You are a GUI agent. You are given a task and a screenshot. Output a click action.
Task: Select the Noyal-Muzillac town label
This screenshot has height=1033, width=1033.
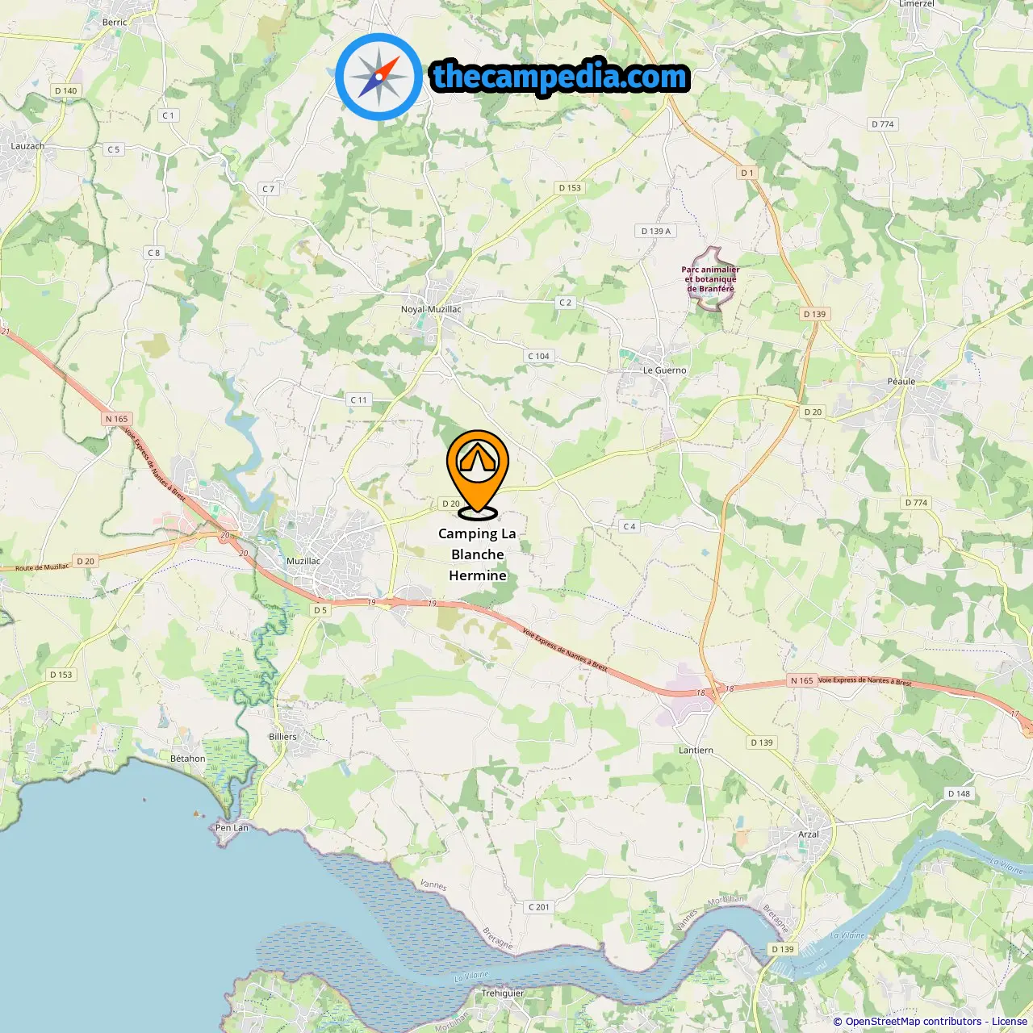pos(431,309)
